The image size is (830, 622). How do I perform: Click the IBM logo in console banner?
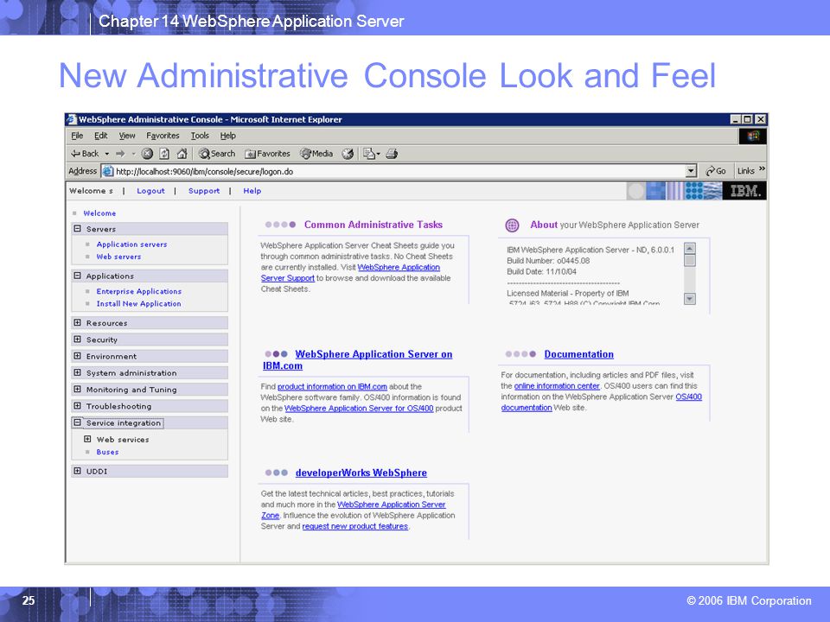click(x=744, y=191)
